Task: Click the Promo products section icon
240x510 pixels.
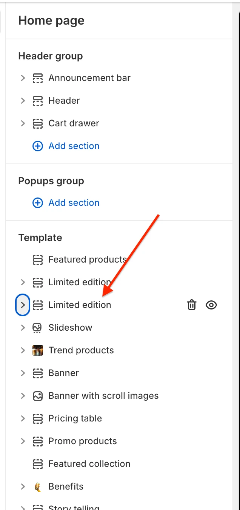Action: click(x=37, y=441)
